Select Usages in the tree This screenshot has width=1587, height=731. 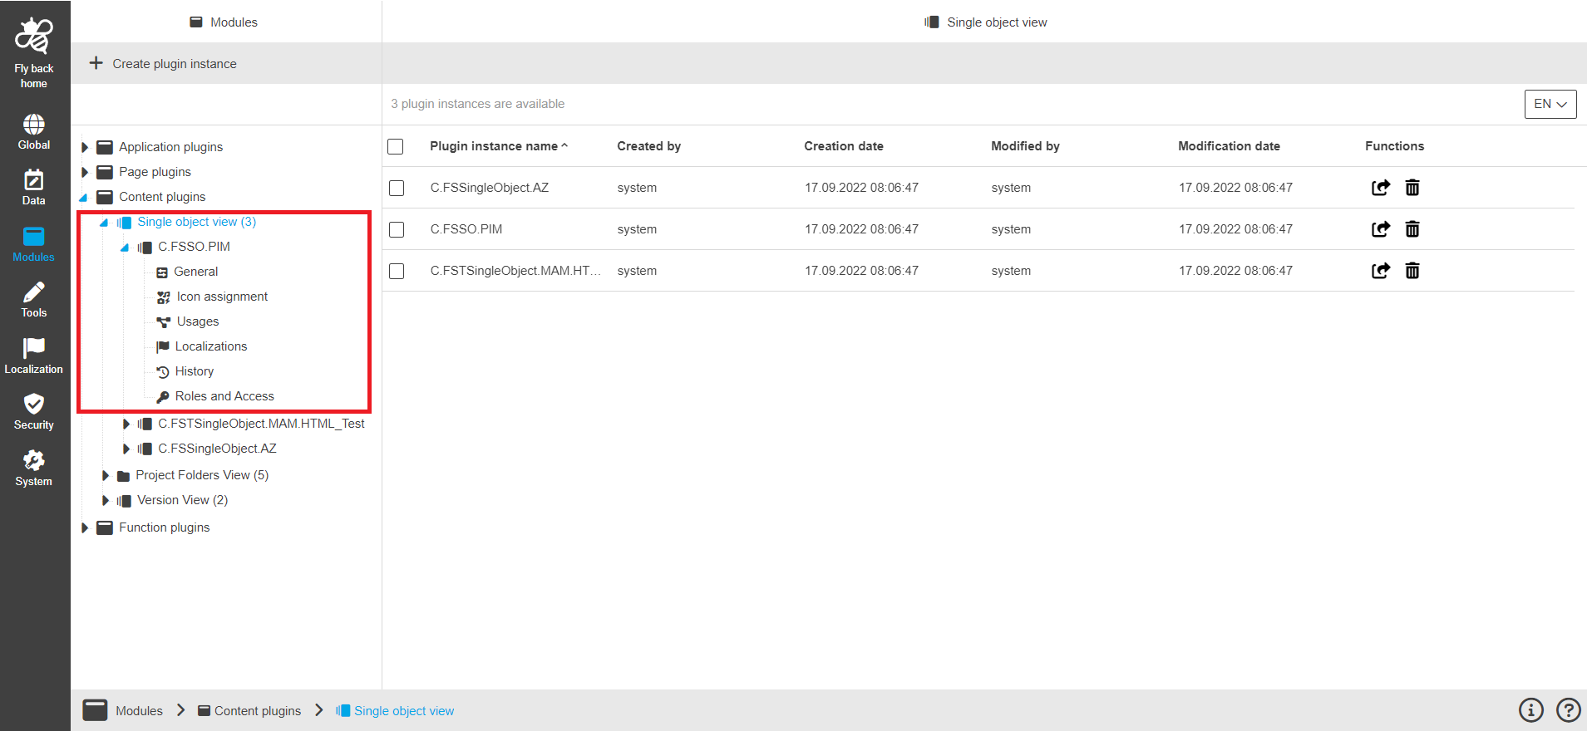coord(198,321)
